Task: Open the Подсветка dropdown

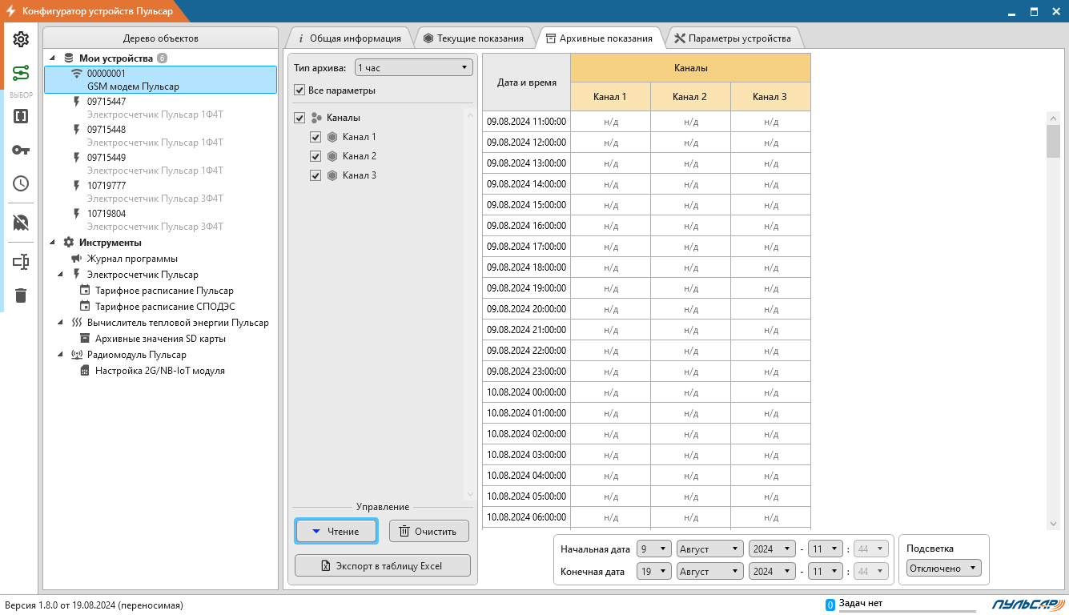Action: coord(944,568)
